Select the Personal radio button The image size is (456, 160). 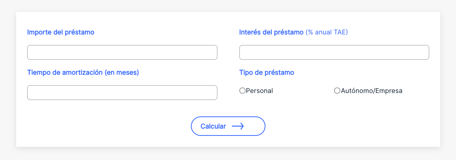[242, 91]
